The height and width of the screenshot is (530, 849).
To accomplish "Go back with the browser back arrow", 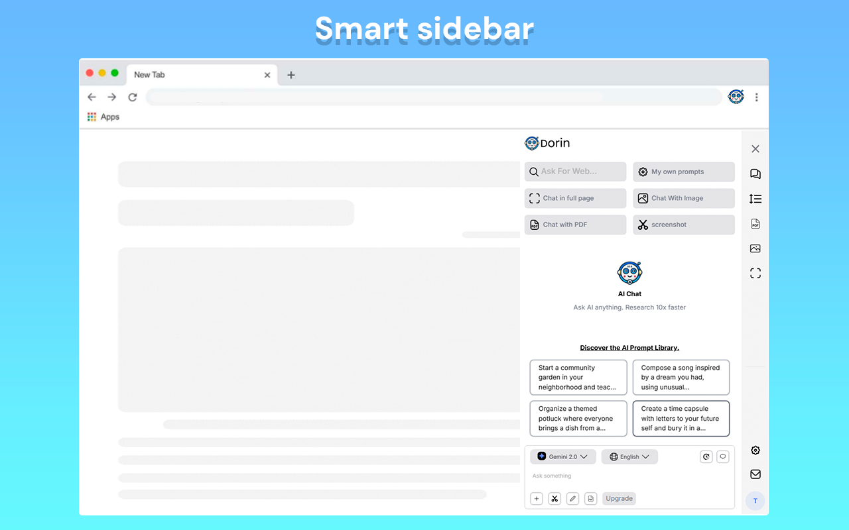I will [92, 97].
